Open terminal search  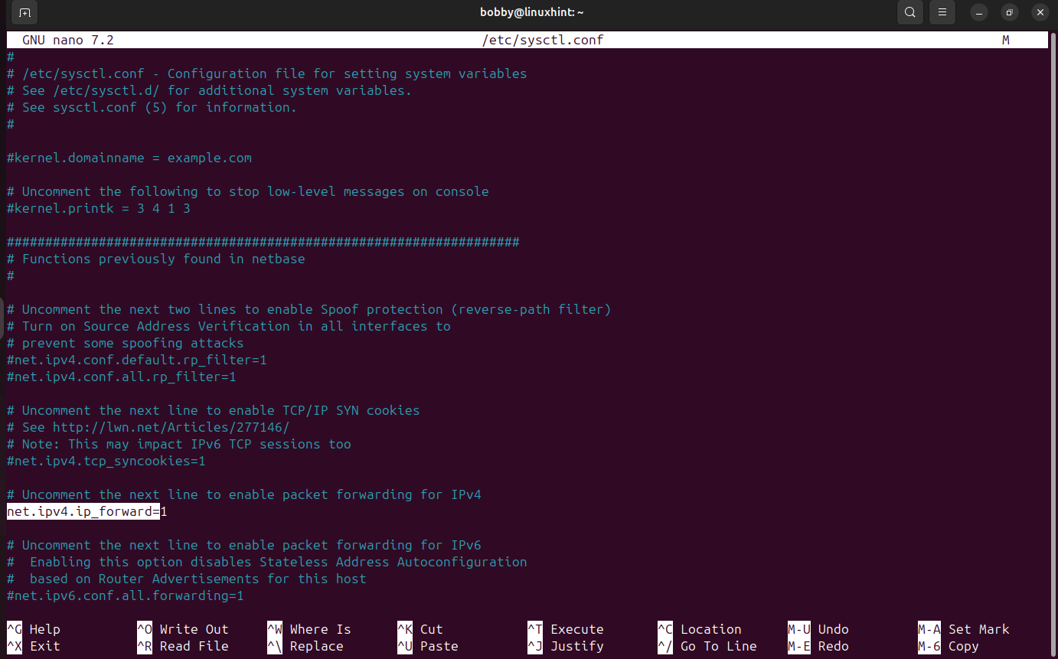pos(909,12)
